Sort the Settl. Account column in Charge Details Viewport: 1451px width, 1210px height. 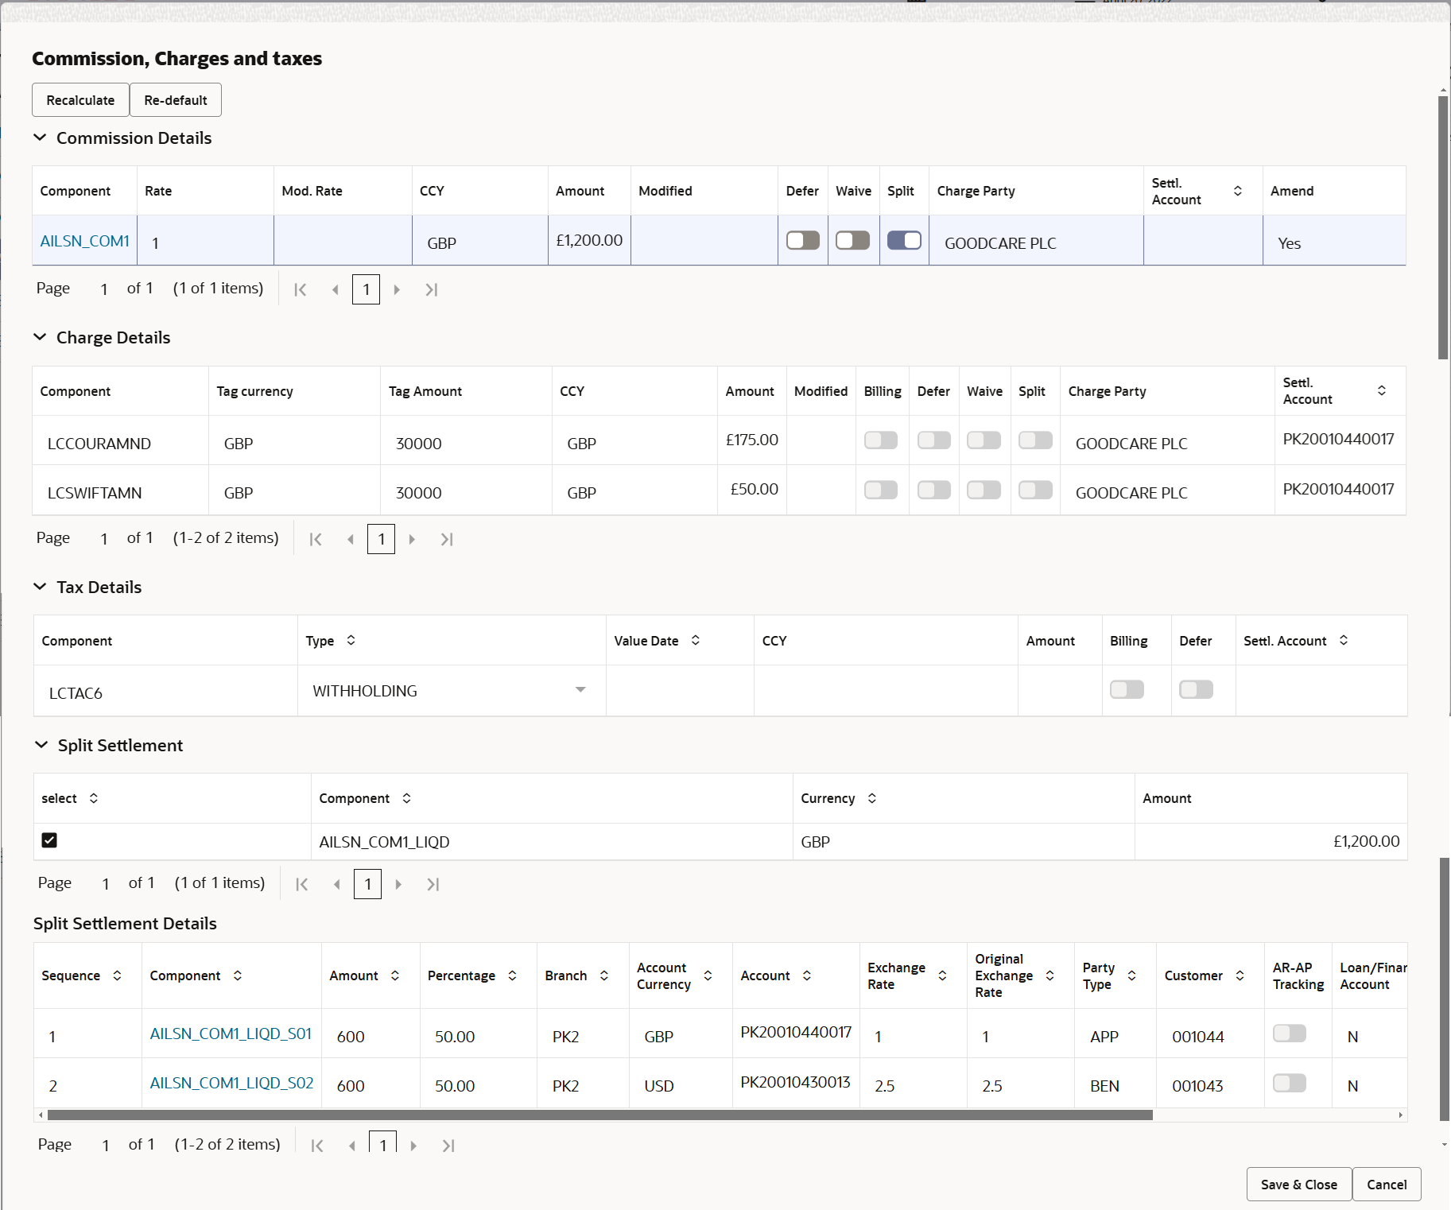click(x=1382, y=390)
